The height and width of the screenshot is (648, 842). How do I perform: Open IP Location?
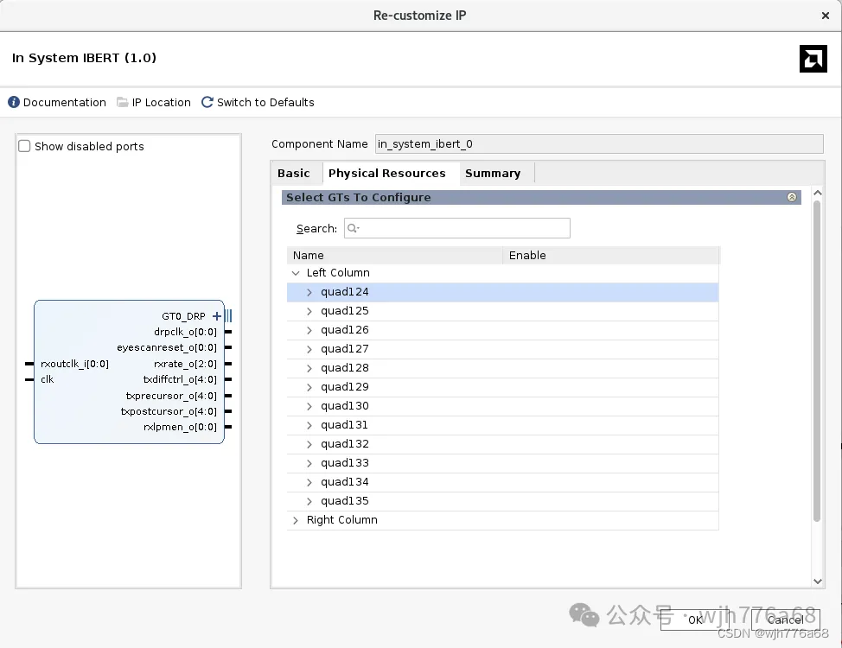(x=161, y=102)
